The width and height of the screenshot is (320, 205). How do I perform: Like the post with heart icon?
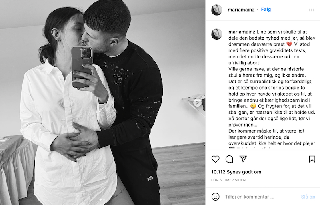(x=215, y=159)
